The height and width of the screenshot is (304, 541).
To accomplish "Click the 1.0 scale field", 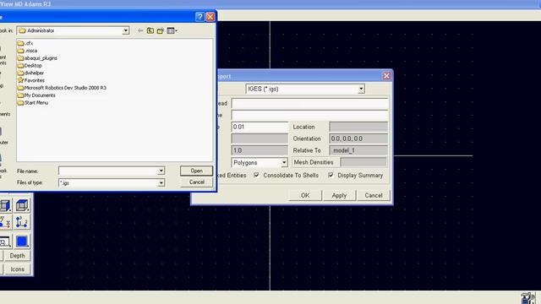I will [260, 150].
